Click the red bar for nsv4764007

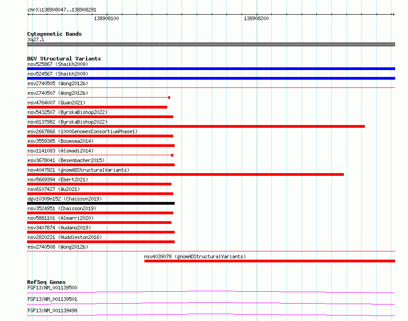97,107
